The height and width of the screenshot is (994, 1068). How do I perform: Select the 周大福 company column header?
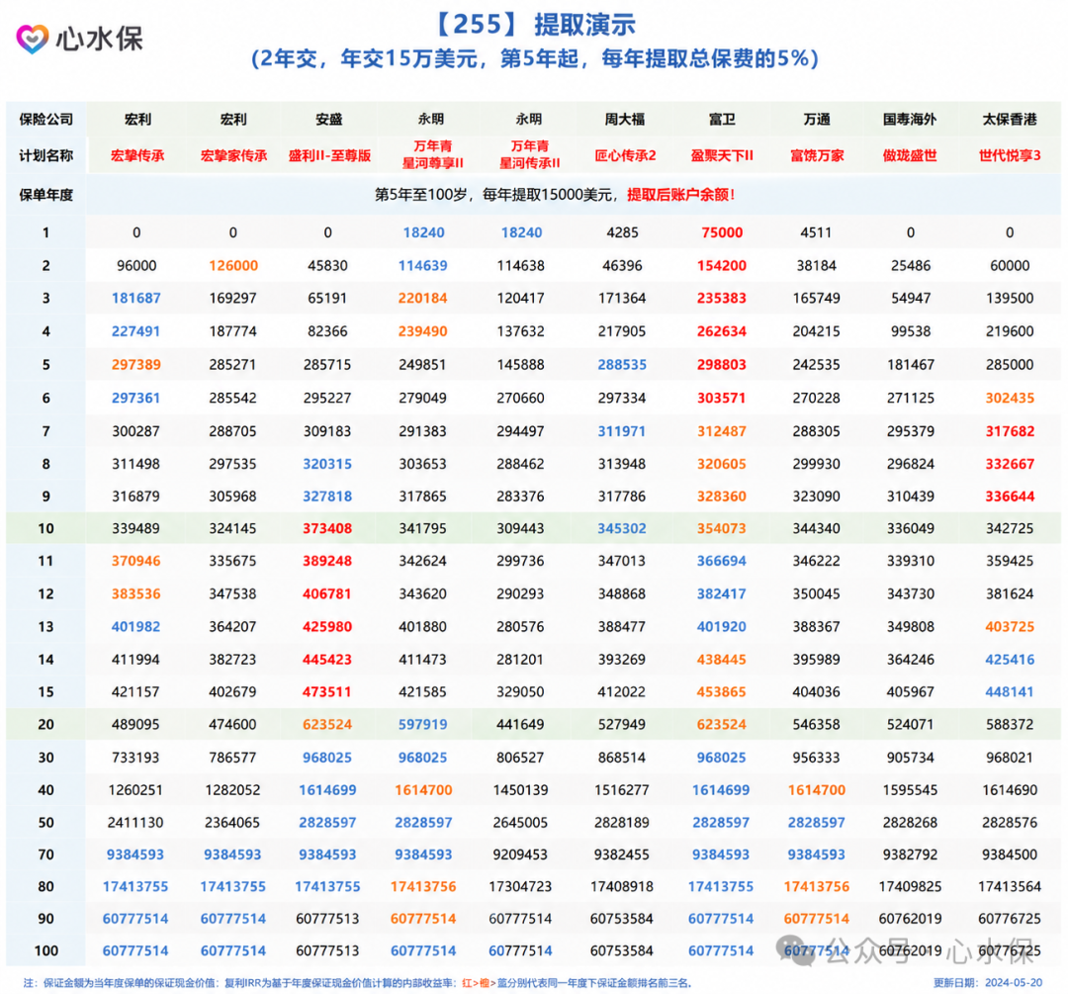tap(624, 120)
